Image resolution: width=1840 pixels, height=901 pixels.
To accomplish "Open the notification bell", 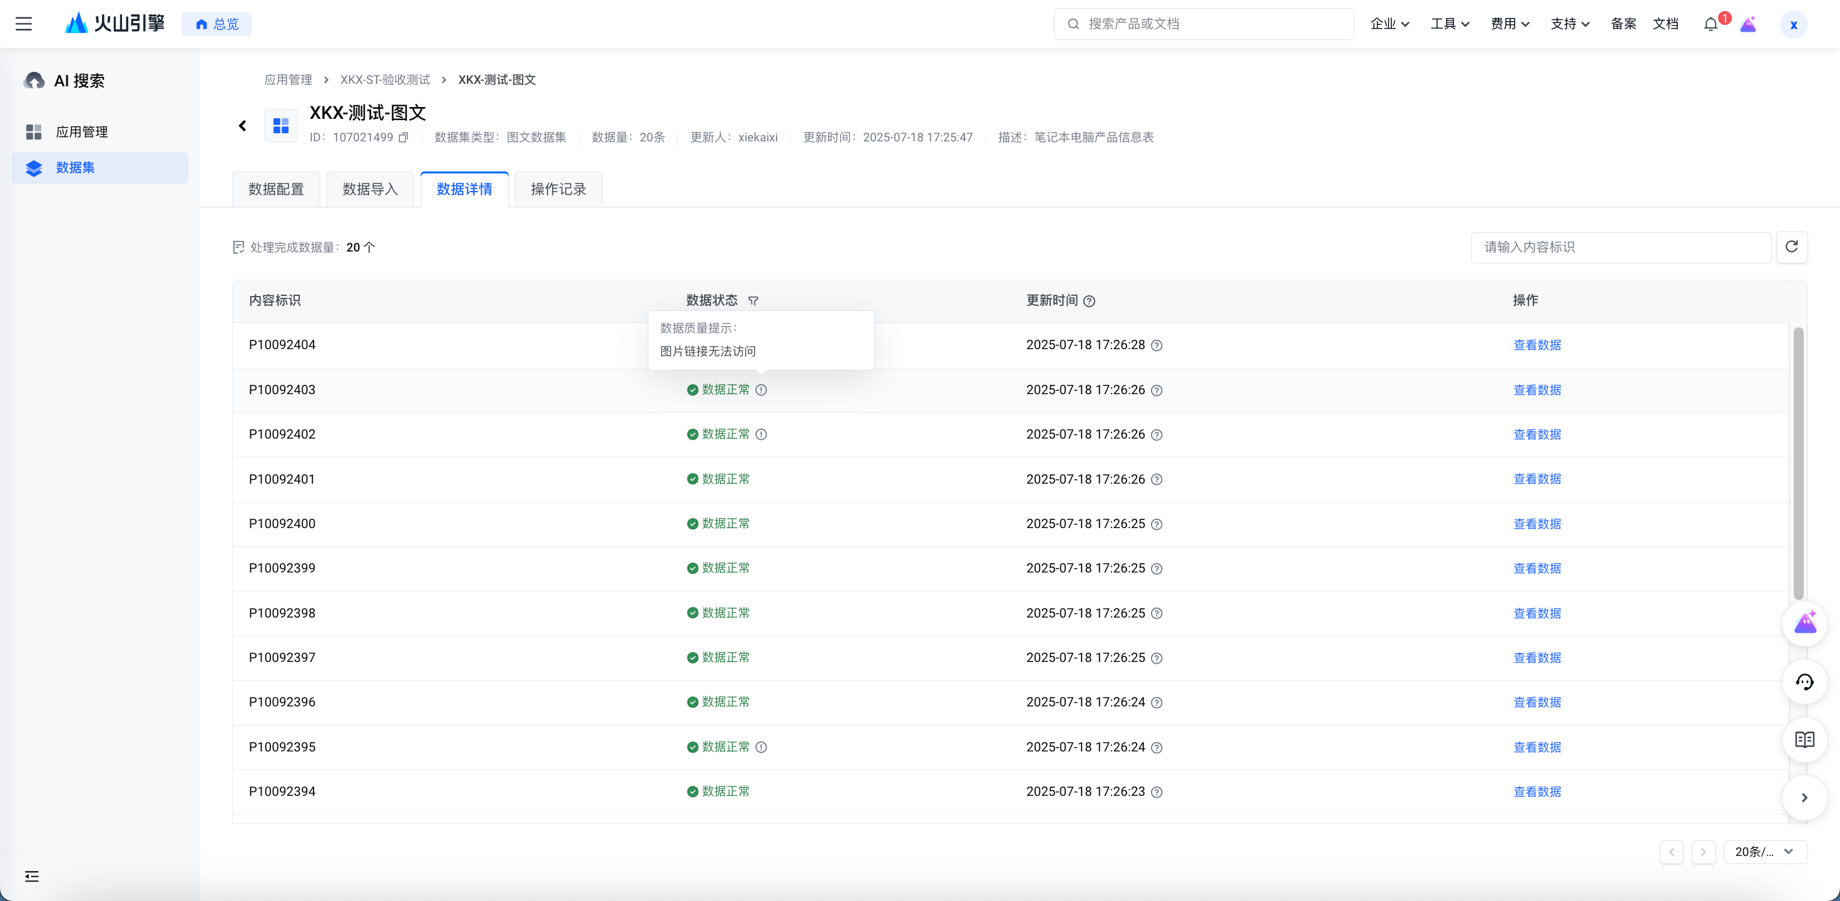I will coord(1710,24).
